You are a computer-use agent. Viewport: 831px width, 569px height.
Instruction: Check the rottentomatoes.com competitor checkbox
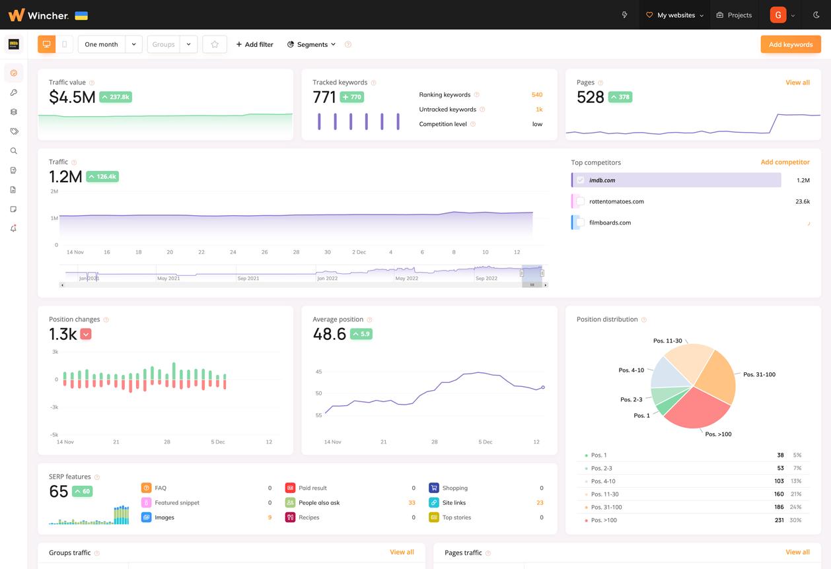click(x=580, y=201)
